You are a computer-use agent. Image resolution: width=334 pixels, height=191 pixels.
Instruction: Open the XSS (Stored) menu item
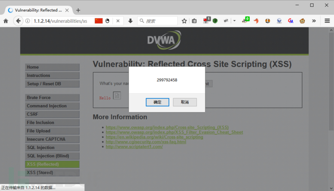(x=52, y=173)
